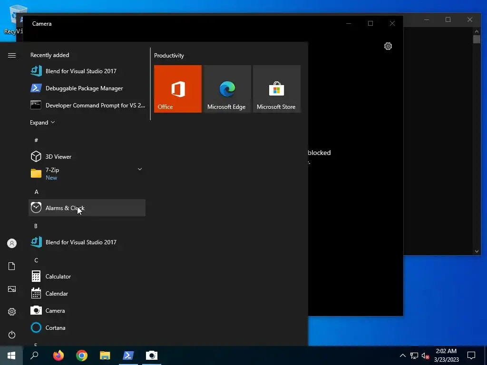Close the Camera window
487x365 pixels.
pos(392,24)
